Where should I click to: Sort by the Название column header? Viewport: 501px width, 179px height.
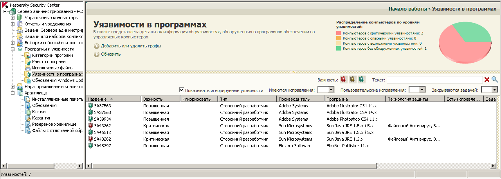point(113,99)
